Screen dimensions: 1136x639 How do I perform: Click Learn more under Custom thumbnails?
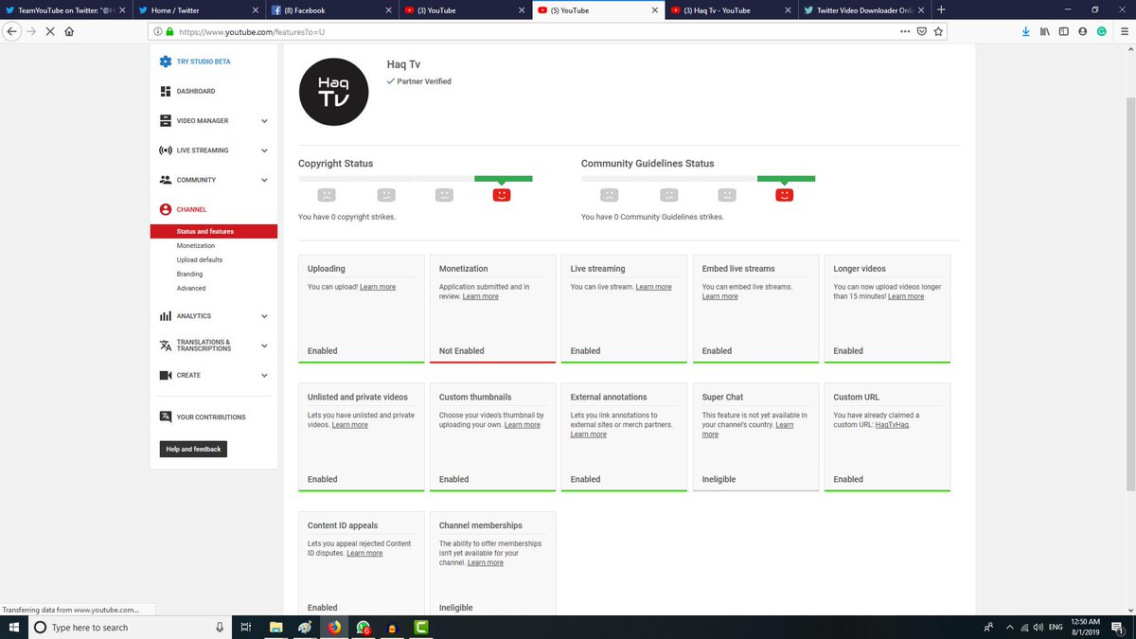point(523,425)
